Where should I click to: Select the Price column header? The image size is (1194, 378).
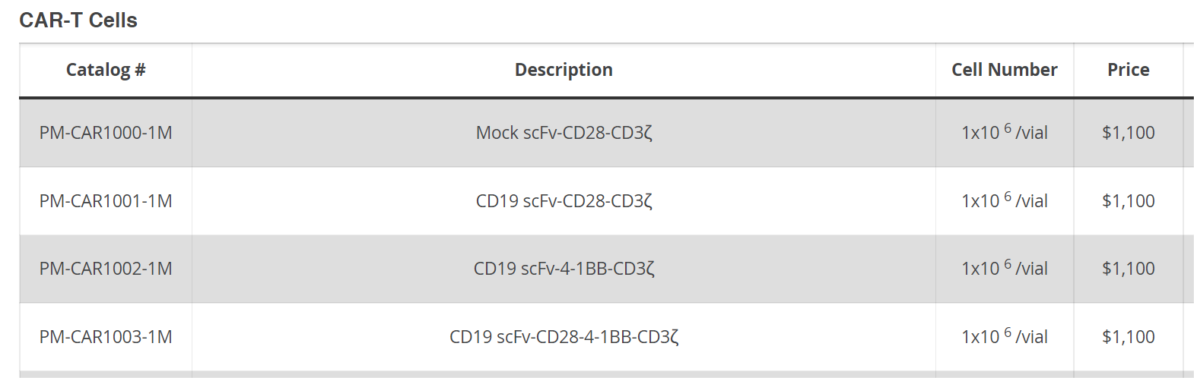pyautogui.click(x=1128, y=70)
